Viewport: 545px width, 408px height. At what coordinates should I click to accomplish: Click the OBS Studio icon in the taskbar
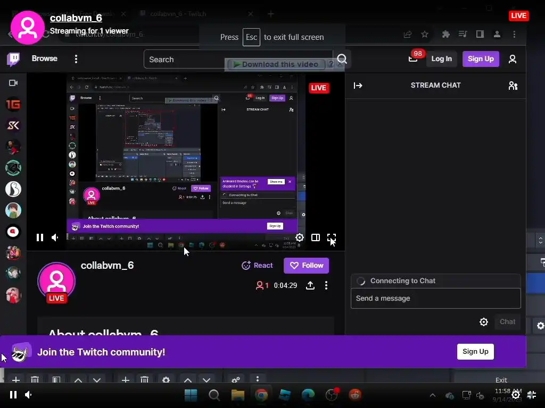click(x=332, y=395)
